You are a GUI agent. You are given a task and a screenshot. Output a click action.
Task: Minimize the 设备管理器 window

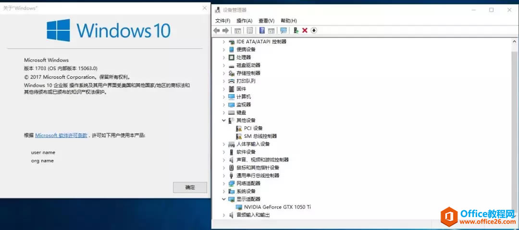[474, 10]
